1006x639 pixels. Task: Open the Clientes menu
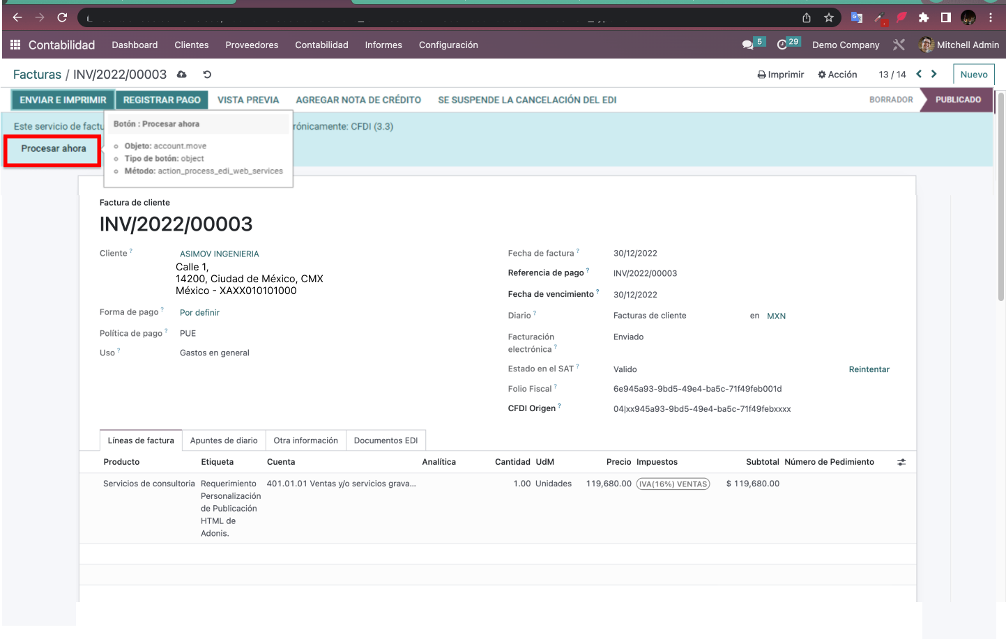192,45
